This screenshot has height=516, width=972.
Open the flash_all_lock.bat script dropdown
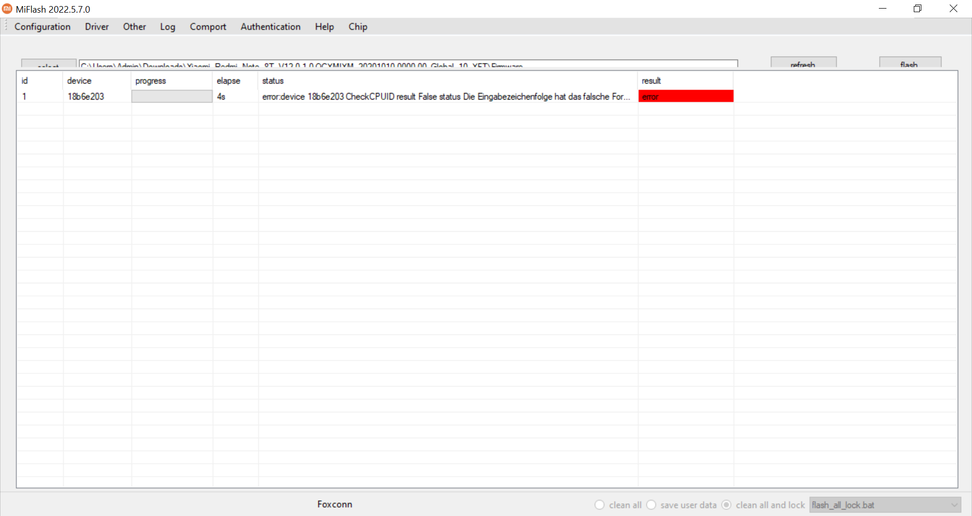[885, 505]
